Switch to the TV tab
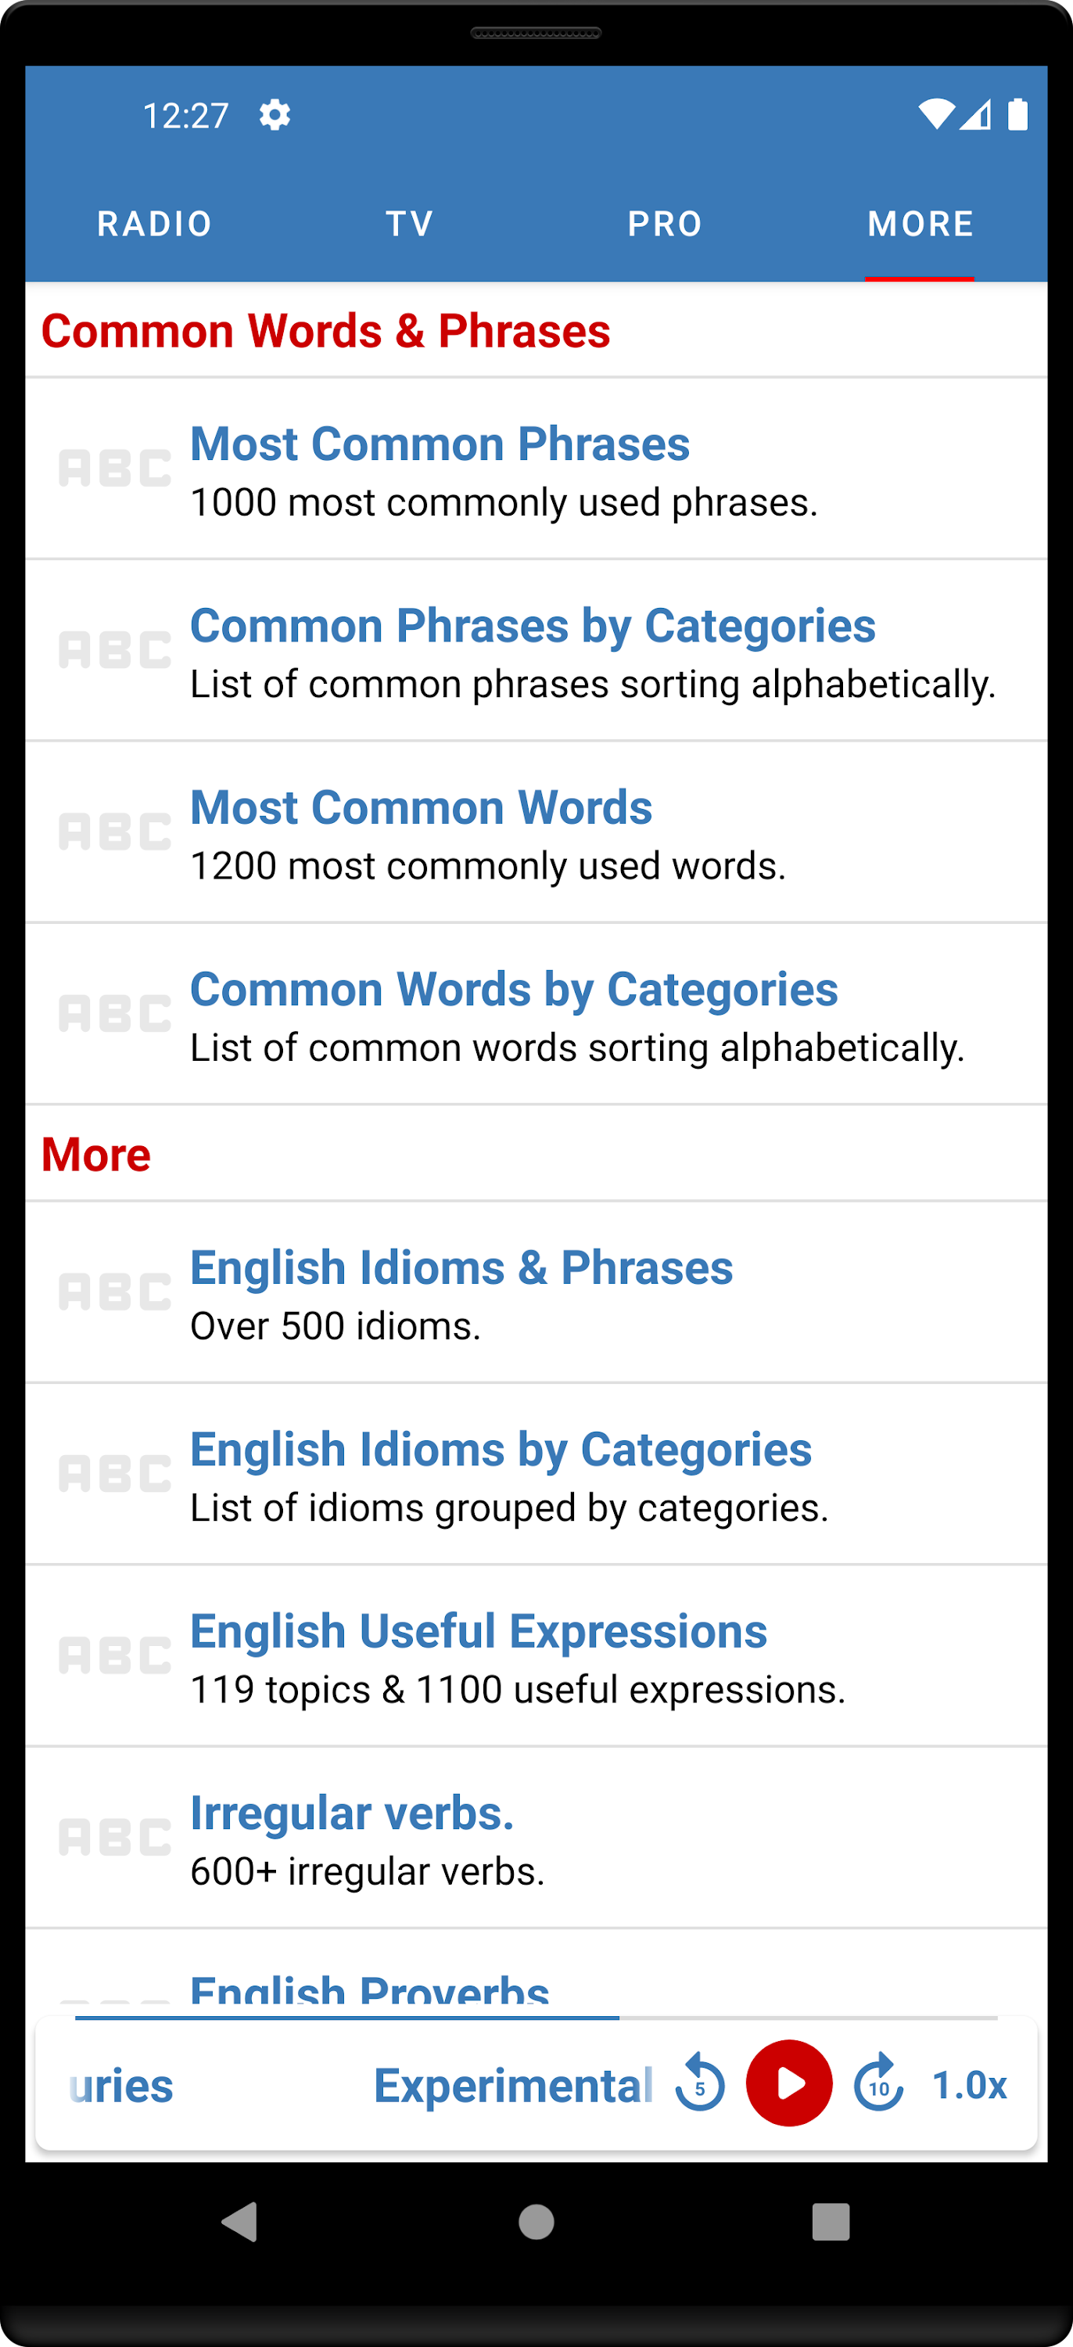1073x2347 pixels. (408, 222)
